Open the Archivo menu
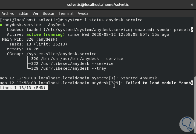Viewport: 196px width, 134px height. [8, 13]
